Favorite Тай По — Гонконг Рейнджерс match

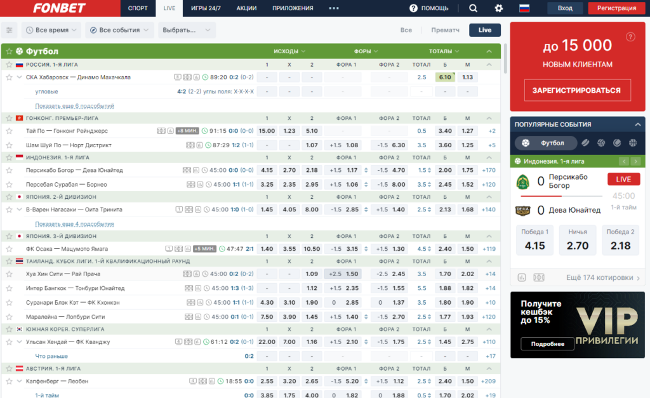tap(9, 131)
